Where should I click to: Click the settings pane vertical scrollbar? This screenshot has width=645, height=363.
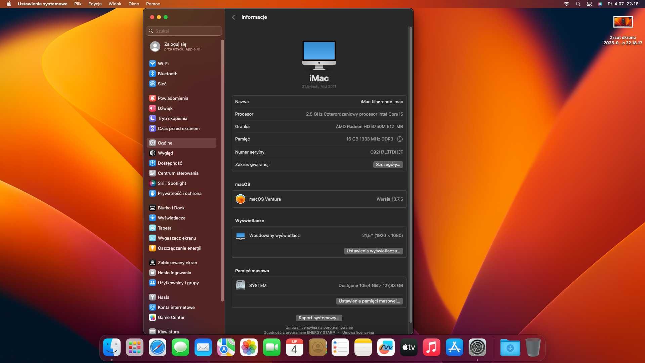click(x=411, y=175)
